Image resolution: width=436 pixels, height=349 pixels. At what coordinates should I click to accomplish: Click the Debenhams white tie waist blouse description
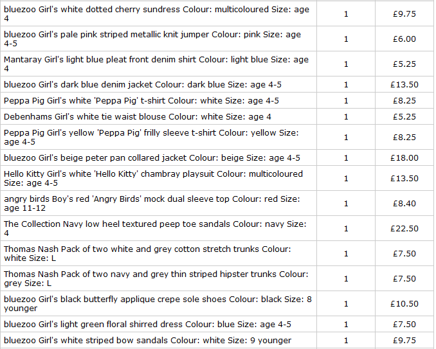[138, 117]
